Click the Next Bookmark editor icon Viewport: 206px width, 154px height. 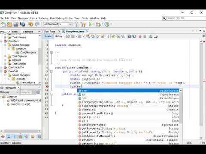[x=118, y=36]
